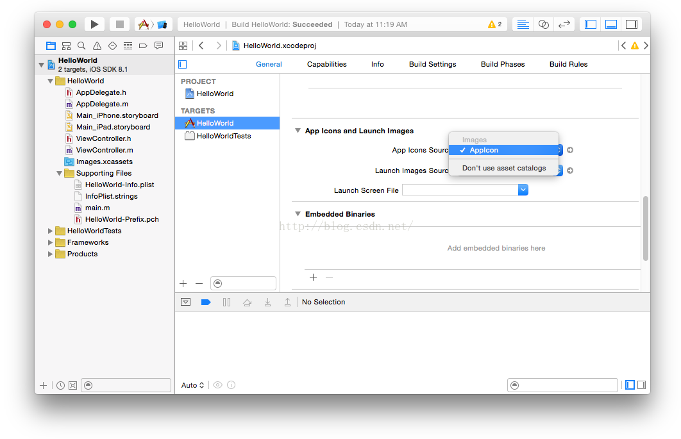Open the Symbol navigator
The image size is (681, 439).
[66, 46]
